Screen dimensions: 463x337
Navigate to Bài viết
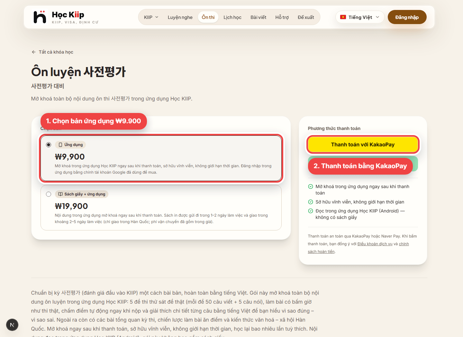click(x=259, y=17)
